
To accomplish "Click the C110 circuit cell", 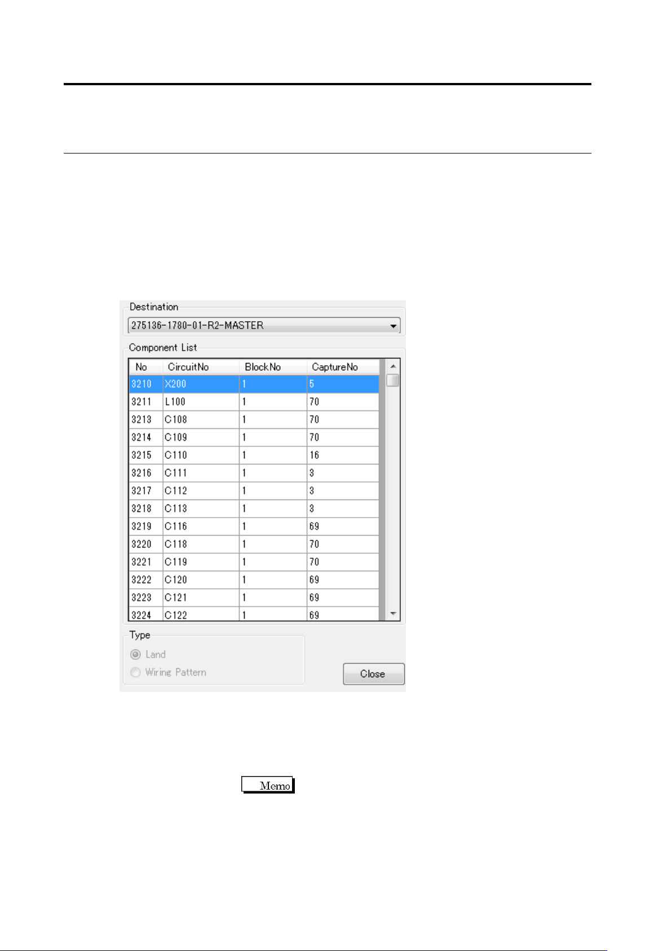I will [x=201, y=455].
